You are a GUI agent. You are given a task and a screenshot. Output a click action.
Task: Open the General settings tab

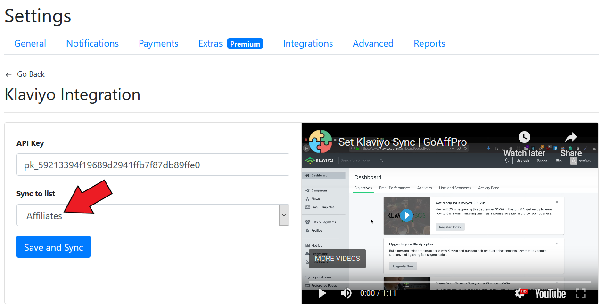30,43
